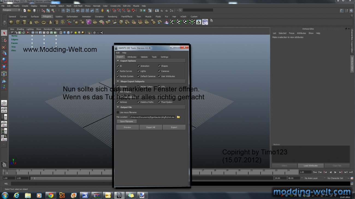Click the polygon sphere shelf icon
Image resolution: width=355 pixels, height=199 pixels.
click(x=11, y=22)
